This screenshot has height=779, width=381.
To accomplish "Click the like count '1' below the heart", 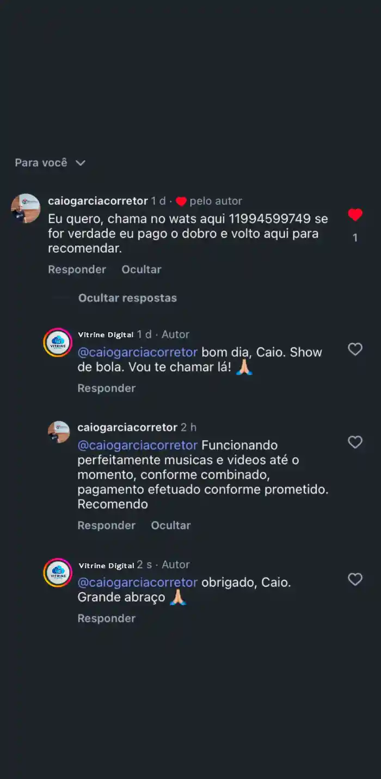I will (x=355, y=238).
